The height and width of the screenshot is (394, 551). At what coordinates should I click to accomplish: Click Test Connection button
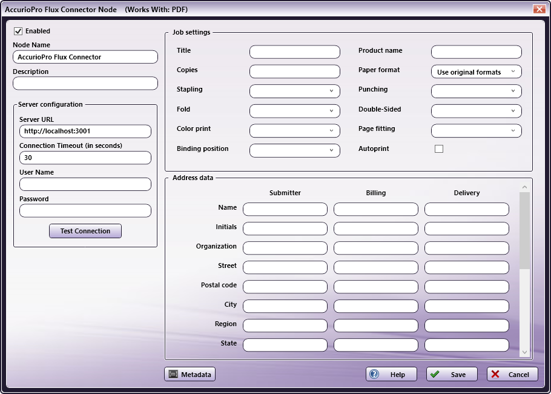point(85,231)
